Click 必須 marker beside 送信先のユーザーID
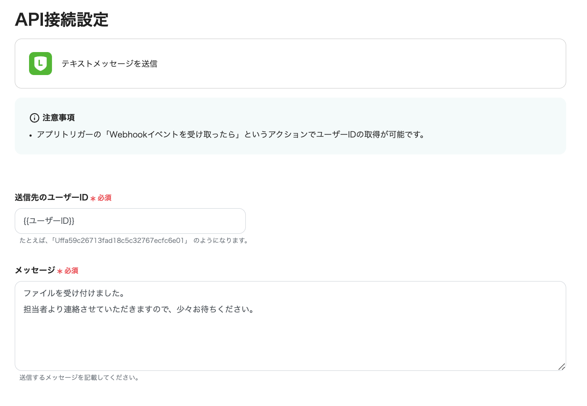Screen dimensions: 587x406 click(104, 198)
